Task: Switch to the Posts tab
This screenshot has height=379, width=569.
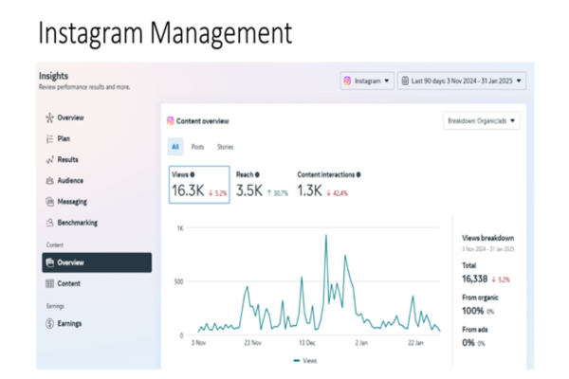Action: 198,147
